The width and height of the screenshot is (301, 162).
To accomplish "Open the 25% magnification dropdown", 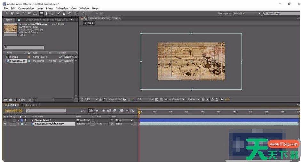I will coord(90,100).
